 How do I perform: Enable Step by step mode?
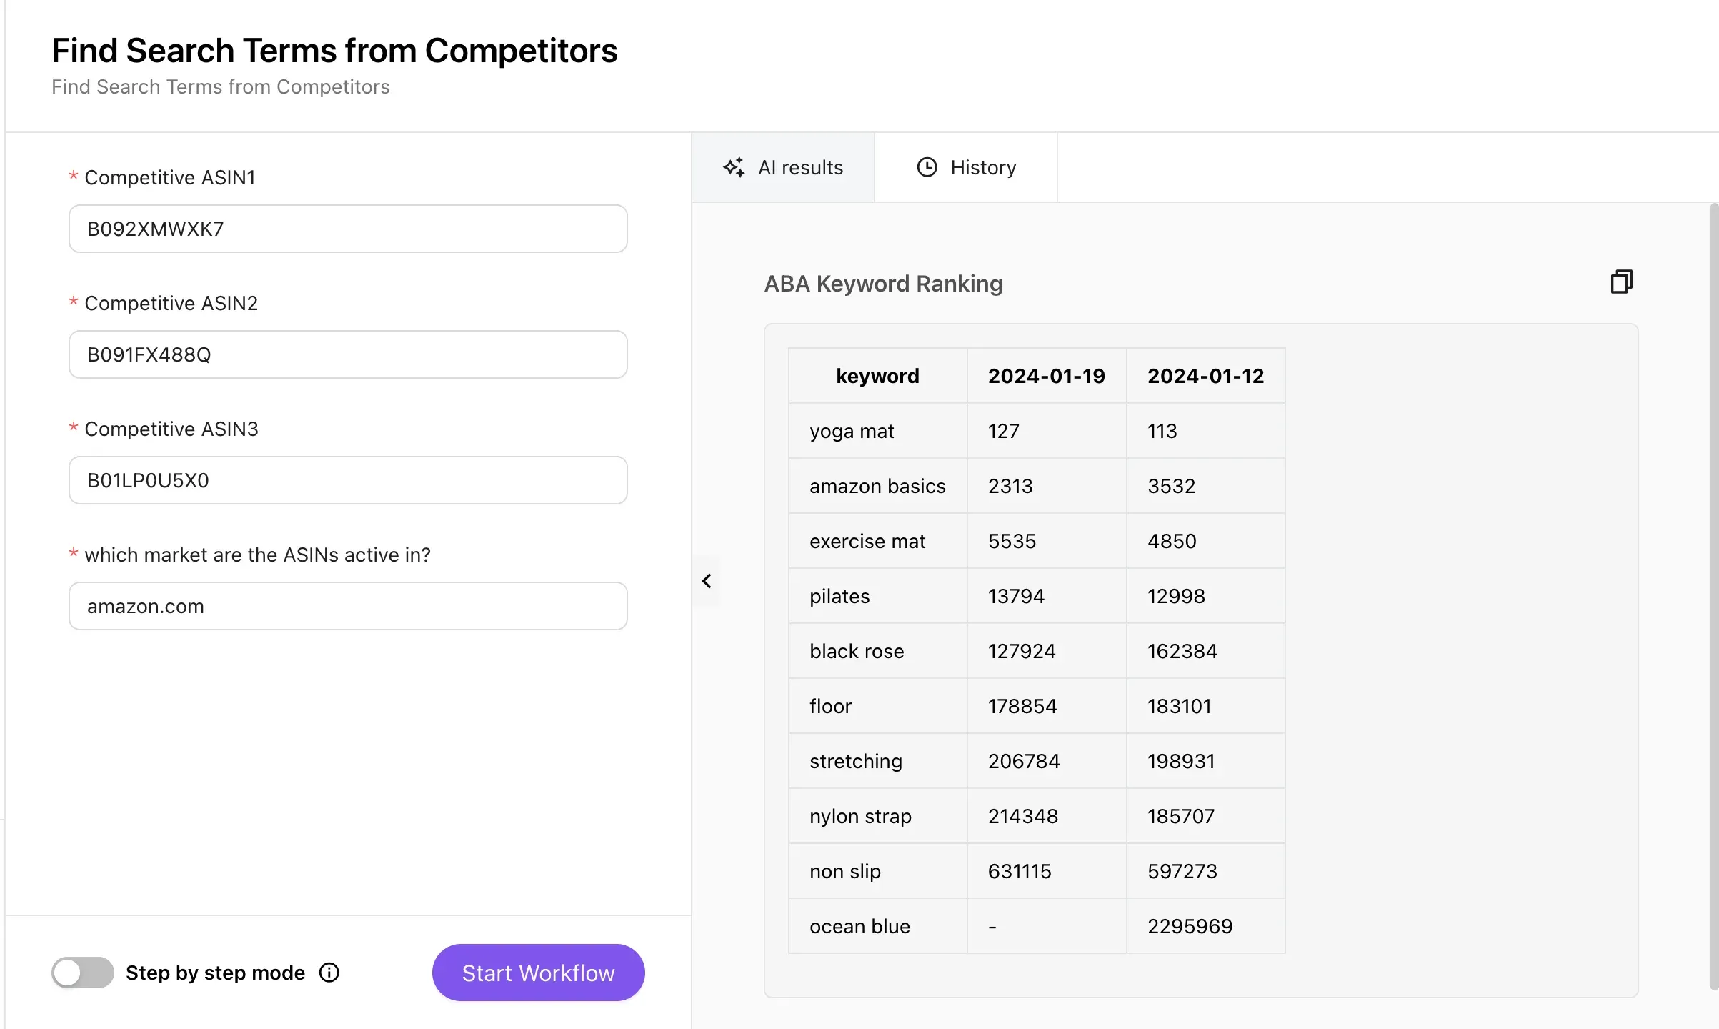[81, 973]
